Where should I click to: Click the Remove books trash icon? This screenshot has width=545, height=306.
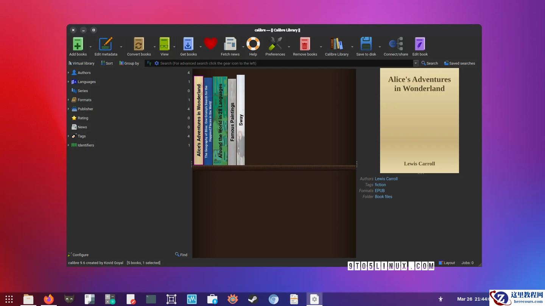(x=305, y=44)
